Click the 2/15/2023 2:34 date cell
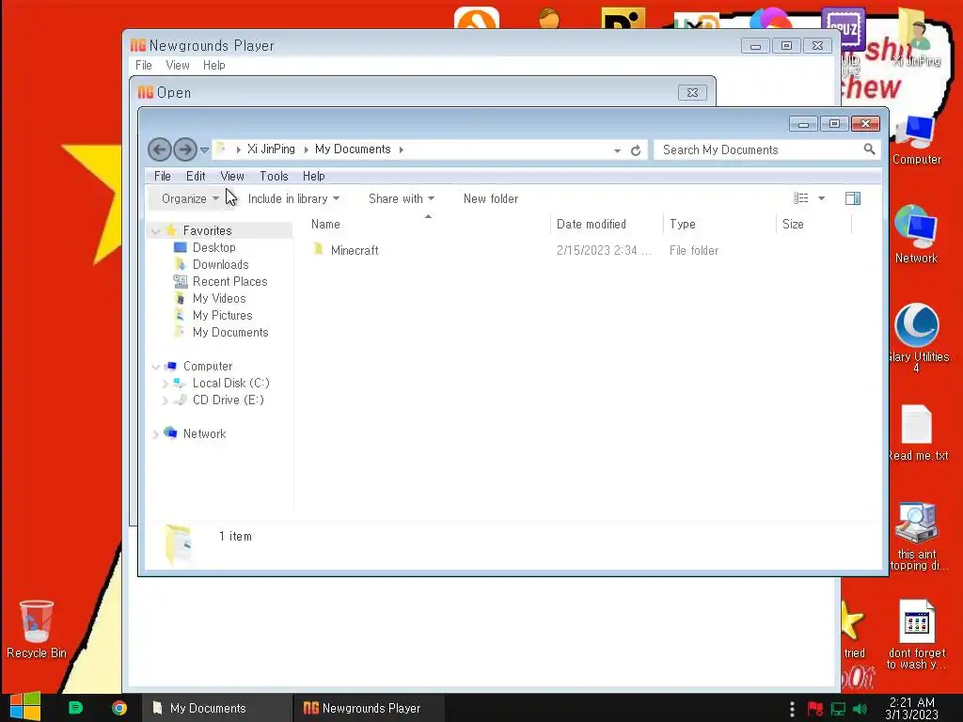 [603, 250]
